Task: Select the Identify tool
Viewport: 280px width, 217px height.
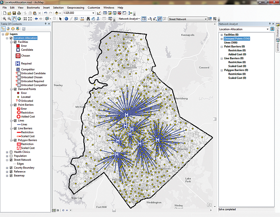Action: pyautogui.click(x=66, y=19)
